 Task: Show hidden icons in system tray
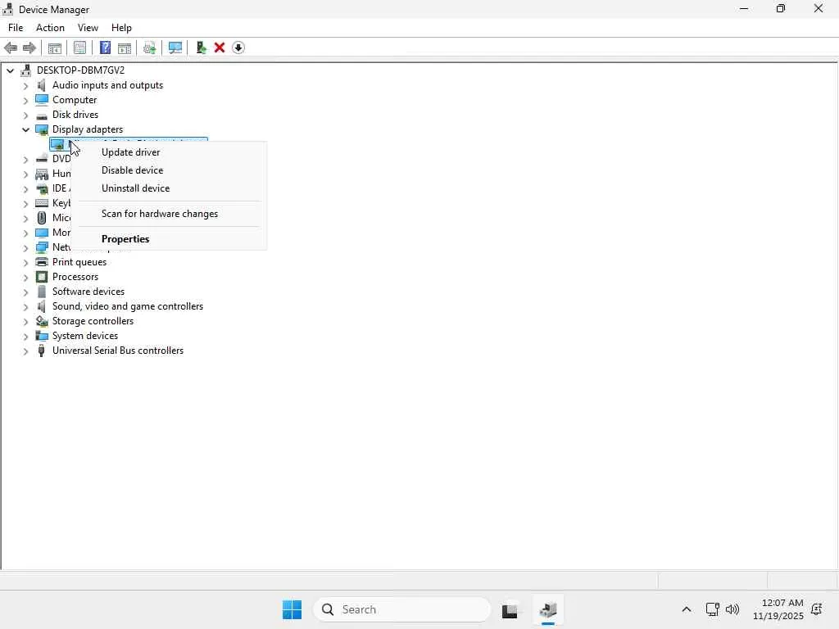[x=687, y=609]
